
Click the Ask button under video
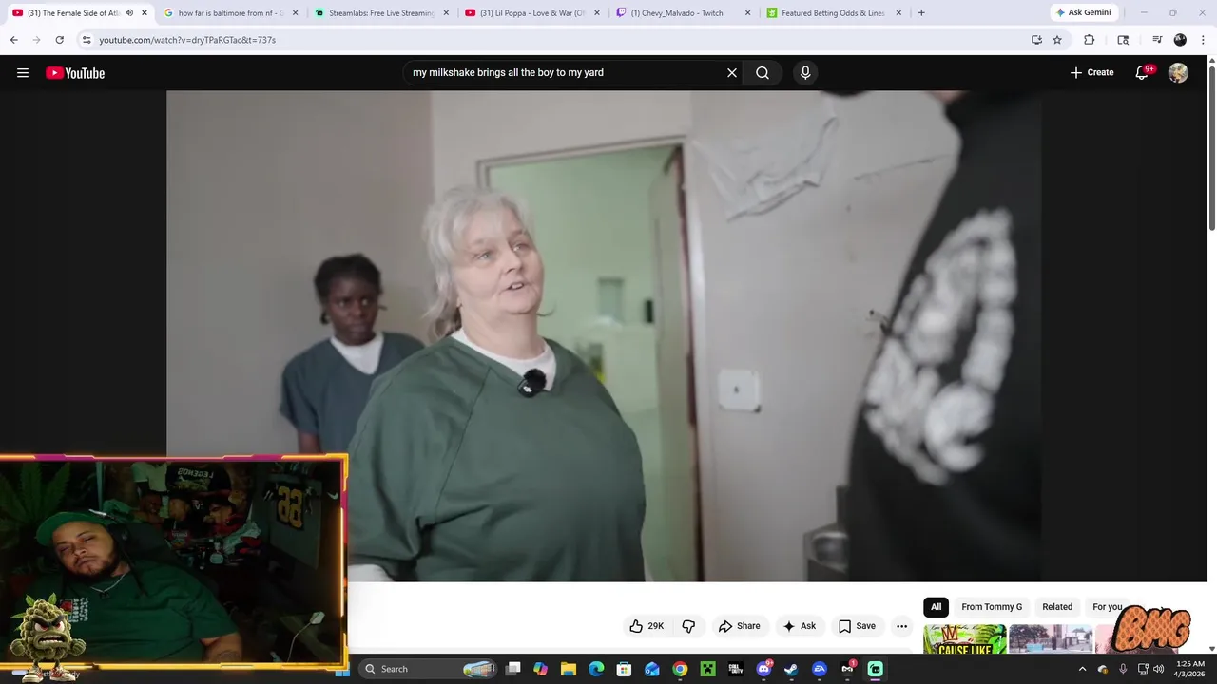click(799, 626)
